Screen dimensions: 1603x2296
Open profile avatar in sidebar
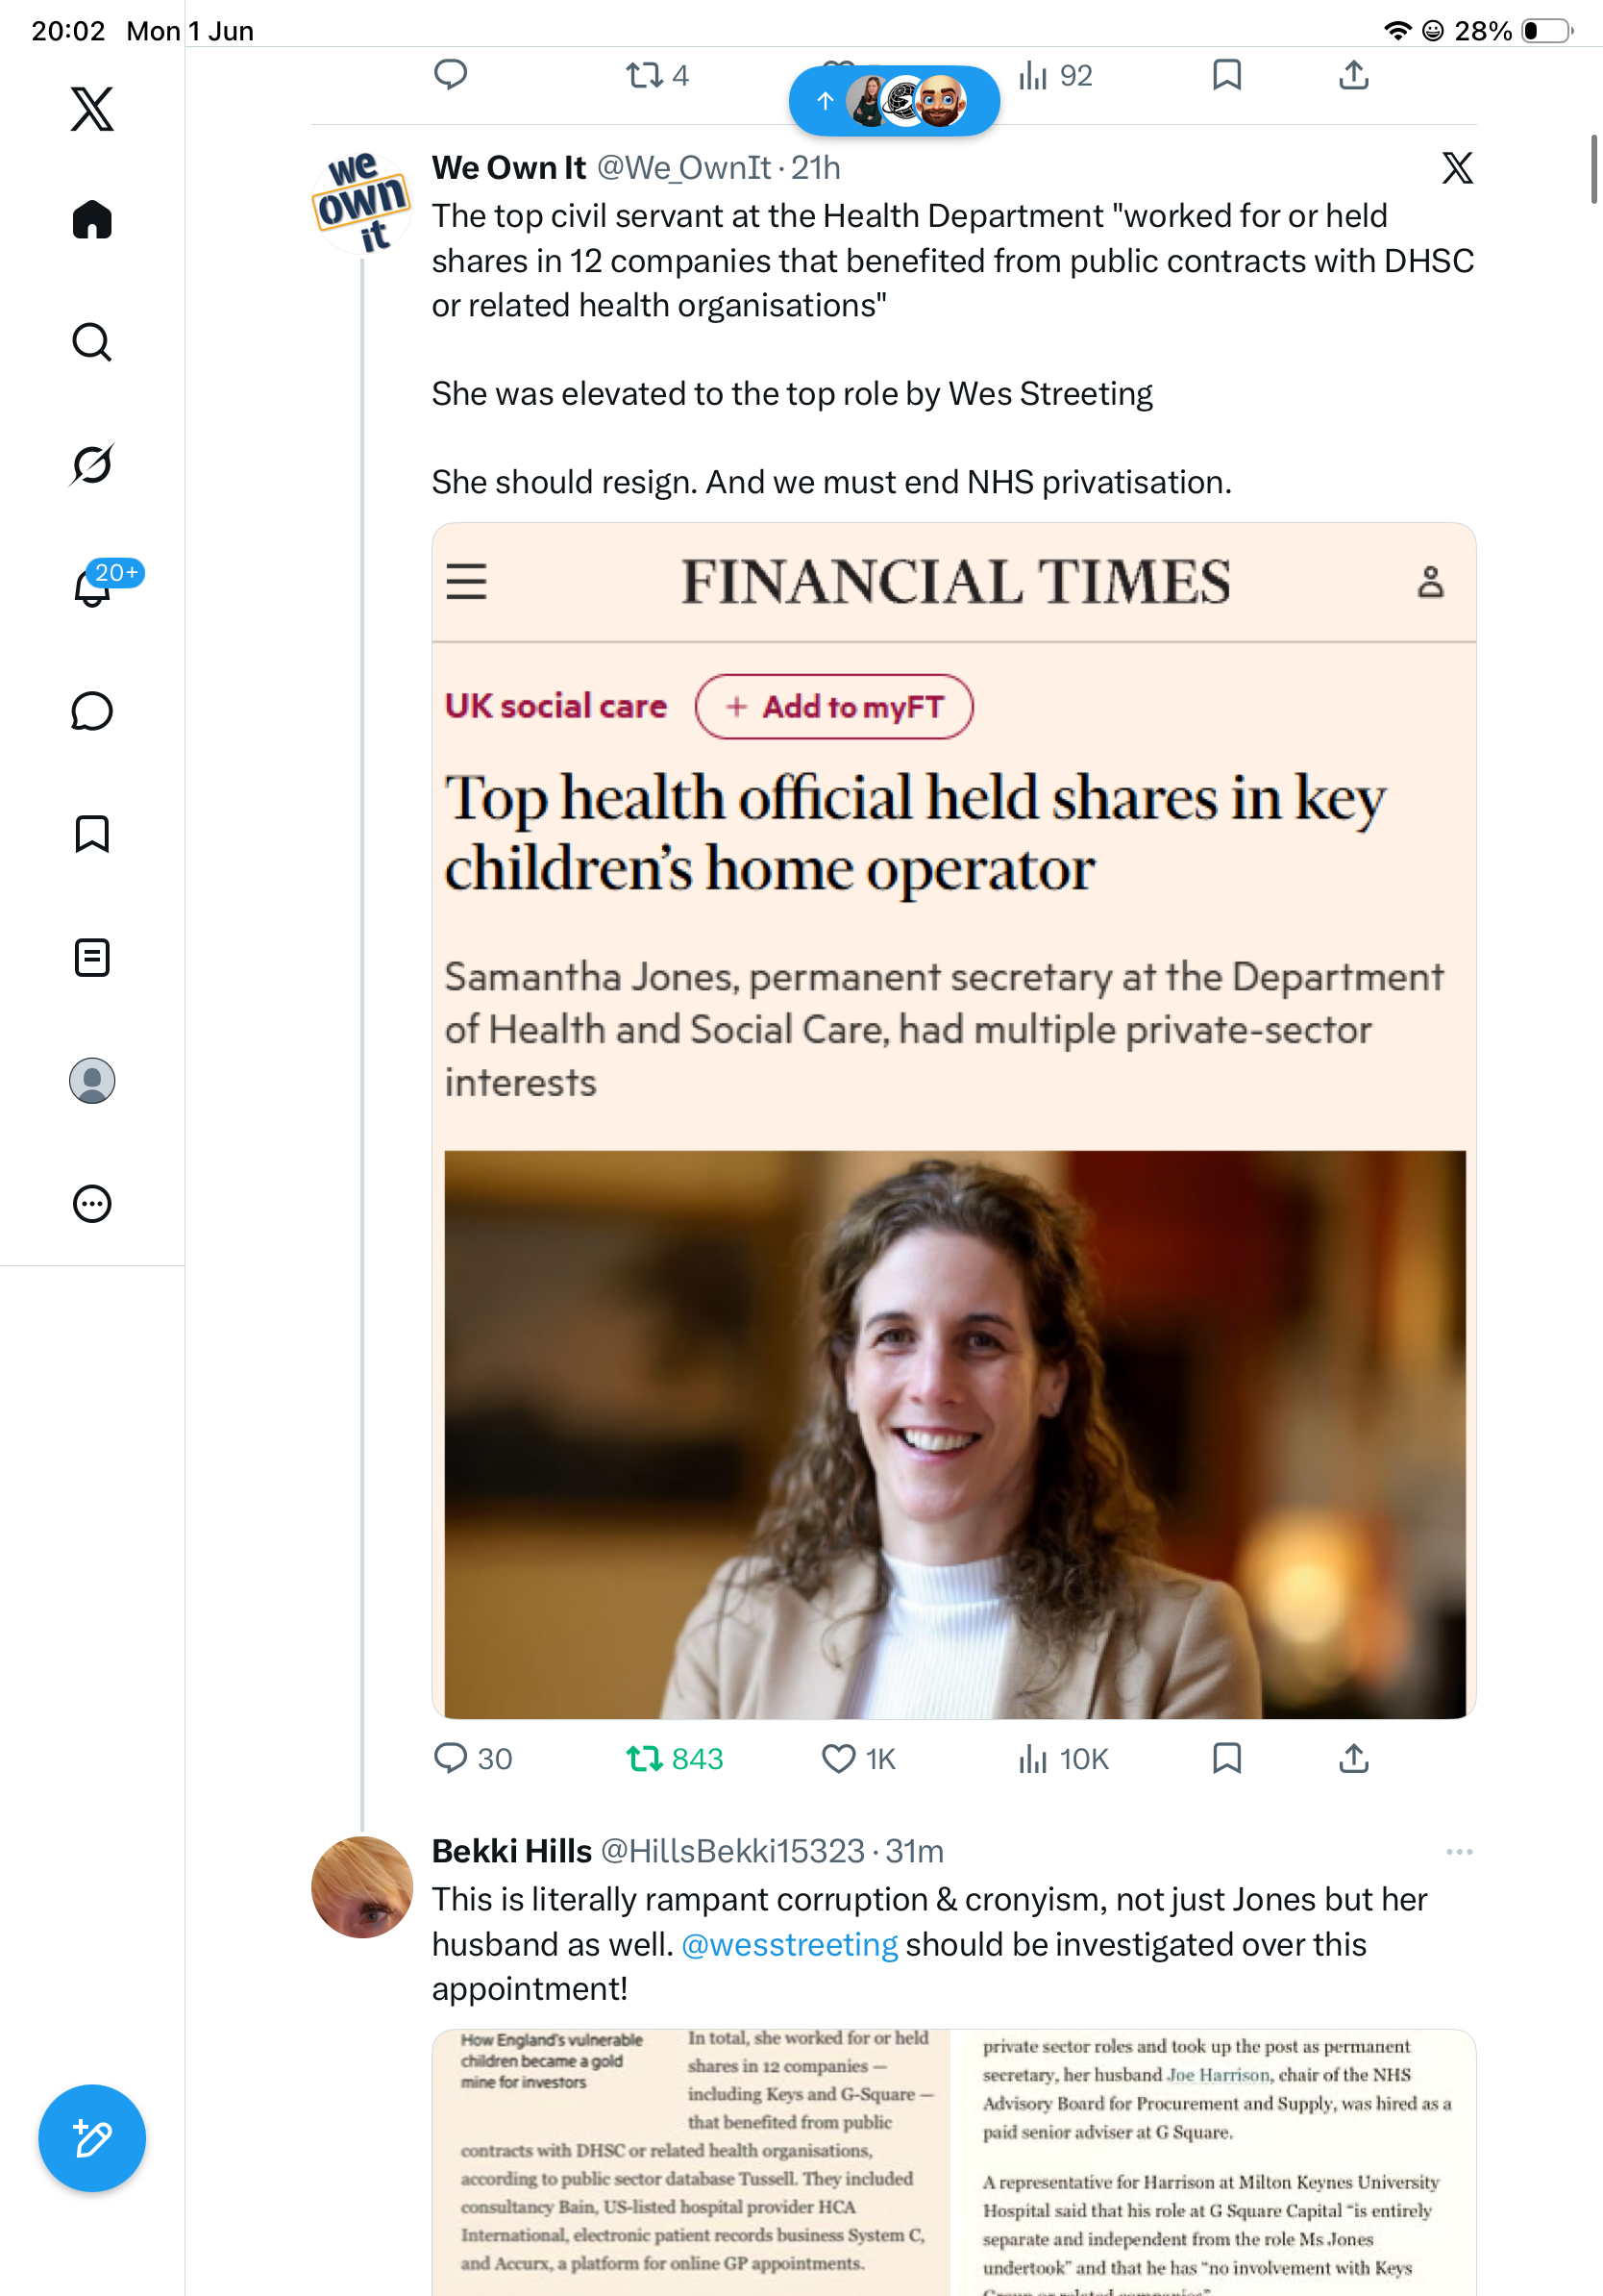pos(92,1080)
